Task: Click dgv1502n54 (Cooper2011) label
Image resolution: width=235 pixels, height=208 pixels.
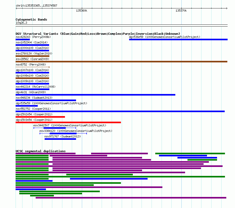Action: 34,114
